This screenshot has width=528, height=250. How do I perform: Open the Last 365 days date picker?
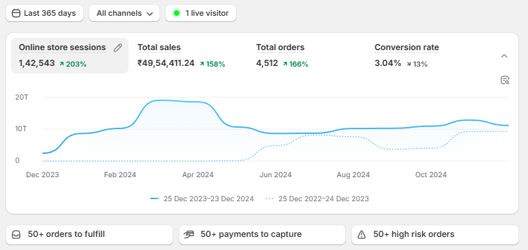click(45, 14)
